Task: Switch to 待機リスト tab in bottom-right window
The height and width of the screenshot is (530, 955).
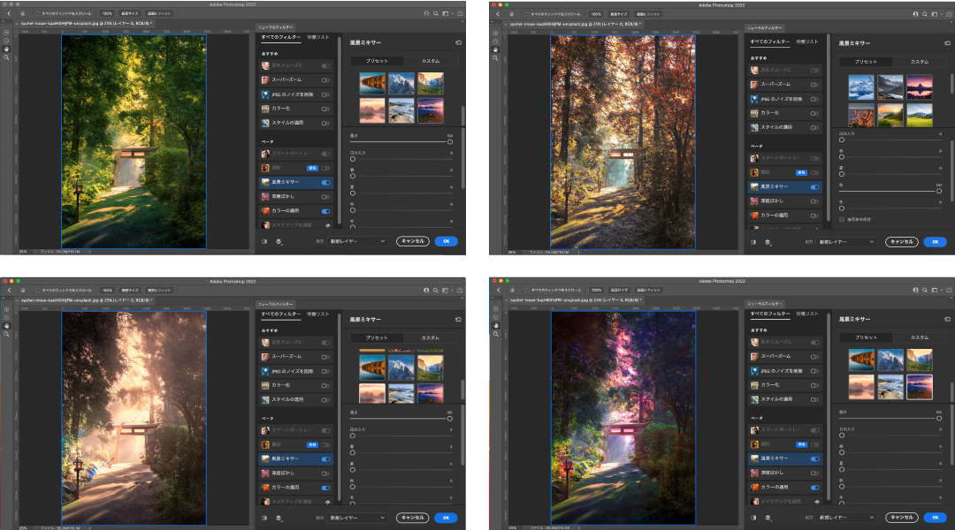Action: [x=807, y=314]
